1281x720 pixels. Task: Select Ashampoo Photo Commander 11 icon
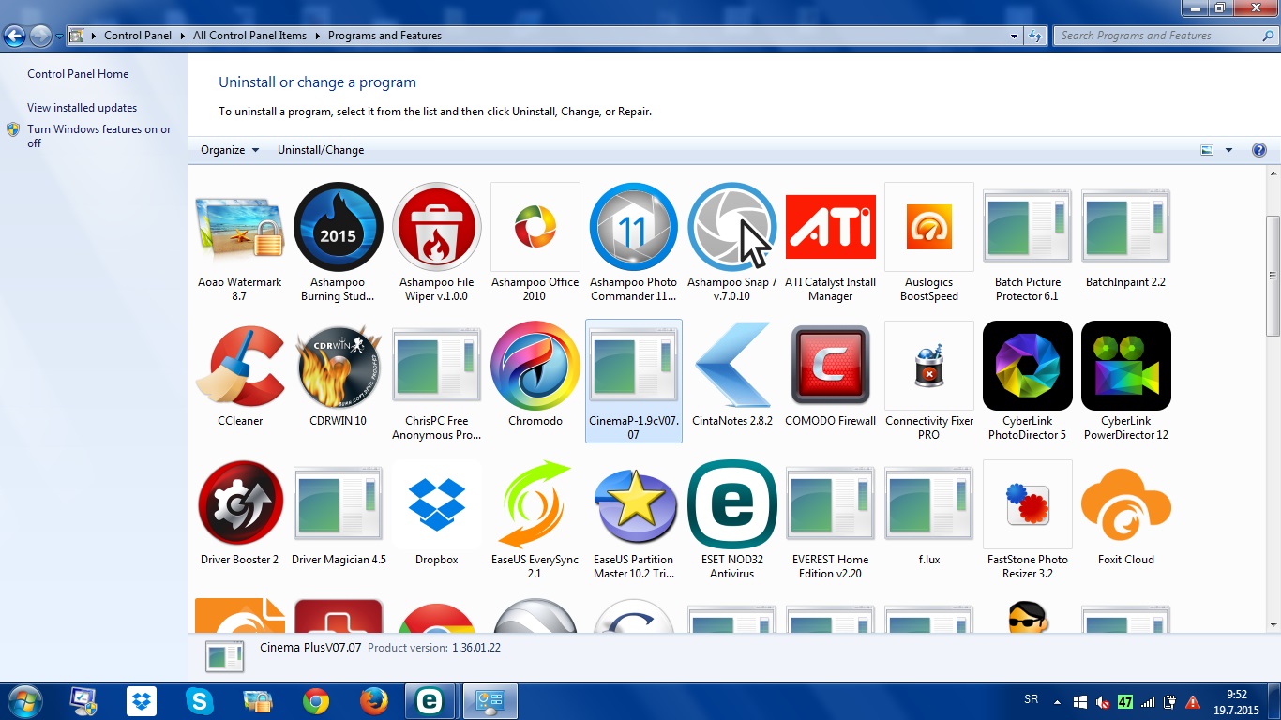634,227
